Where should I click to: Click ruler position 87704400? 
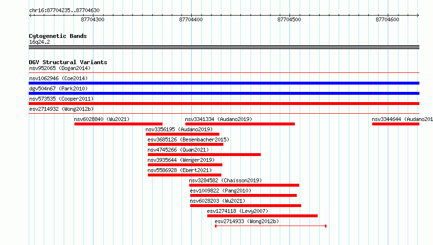coord(191,19)
